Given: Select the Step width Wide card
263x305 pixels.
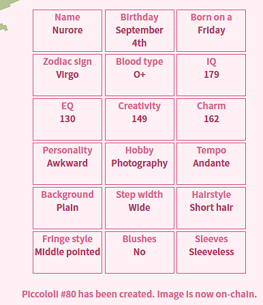Looking at the screenshot, I should click(140, 208).
